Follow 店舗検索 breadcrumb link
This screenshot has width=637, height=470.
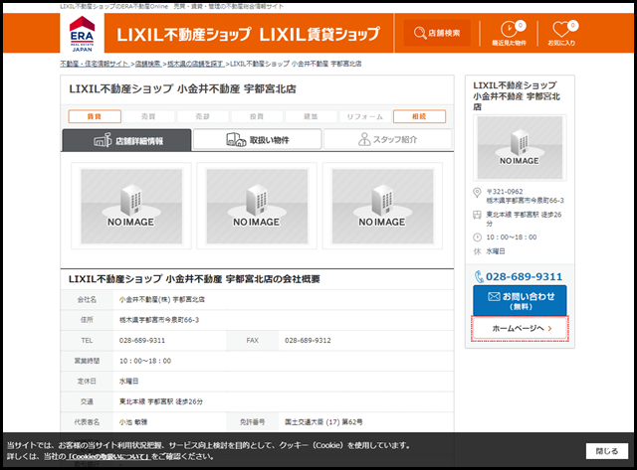pos(148,64)
